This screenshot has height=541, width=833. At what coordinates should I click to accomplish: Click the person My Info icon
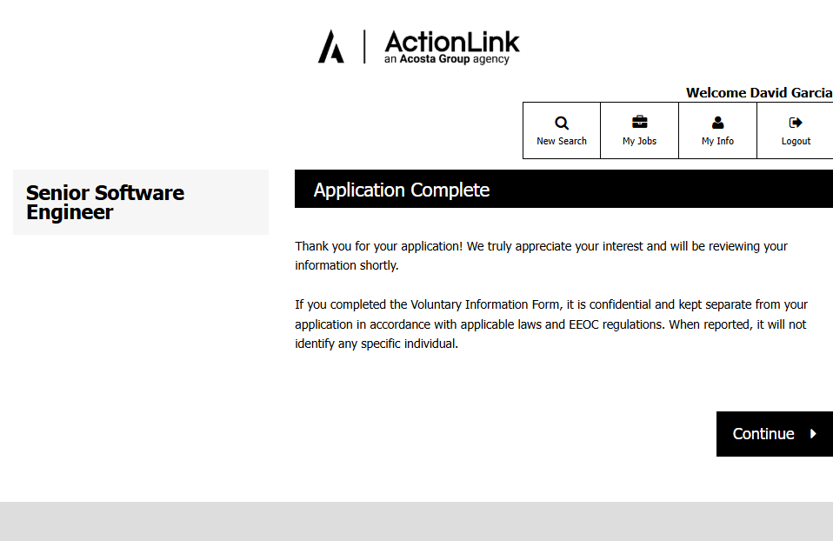click(717, 123)
